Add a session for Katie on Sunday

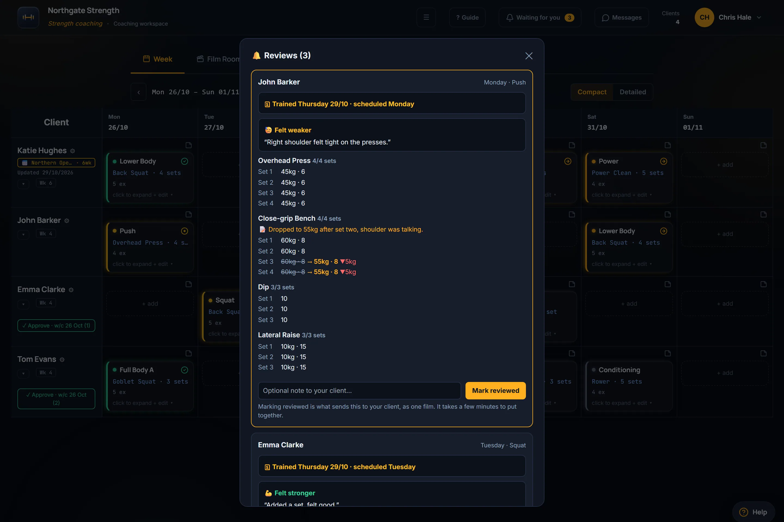[x=725, y=165]
